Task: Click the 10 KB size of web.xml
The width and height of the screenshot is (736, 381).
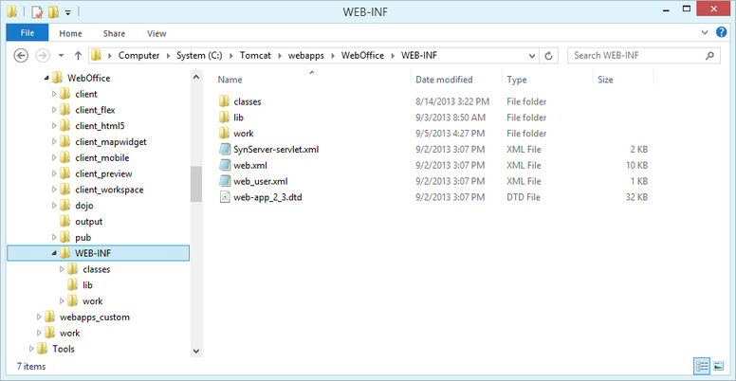Action: pyautogui.click(x=636, y=165)
